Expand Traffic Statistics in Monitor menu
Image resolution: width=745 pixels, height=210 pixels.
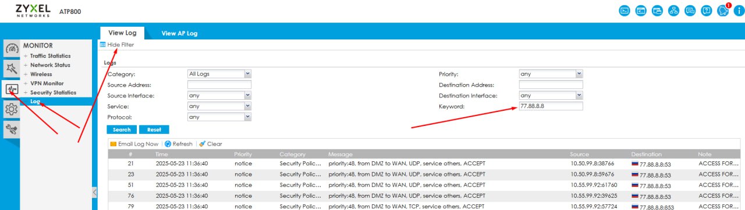click(50, 56)
